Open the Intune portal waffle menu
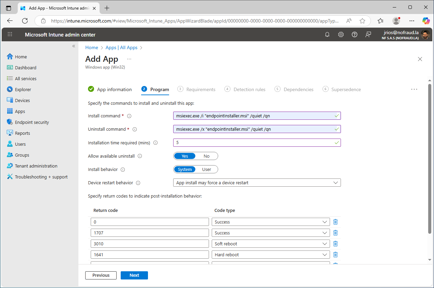Screen dimensions: 434x288 (10, 34)
